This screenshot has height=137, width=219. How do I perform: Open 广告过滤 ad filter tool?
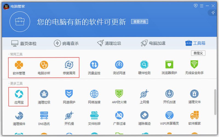(119, 118)
